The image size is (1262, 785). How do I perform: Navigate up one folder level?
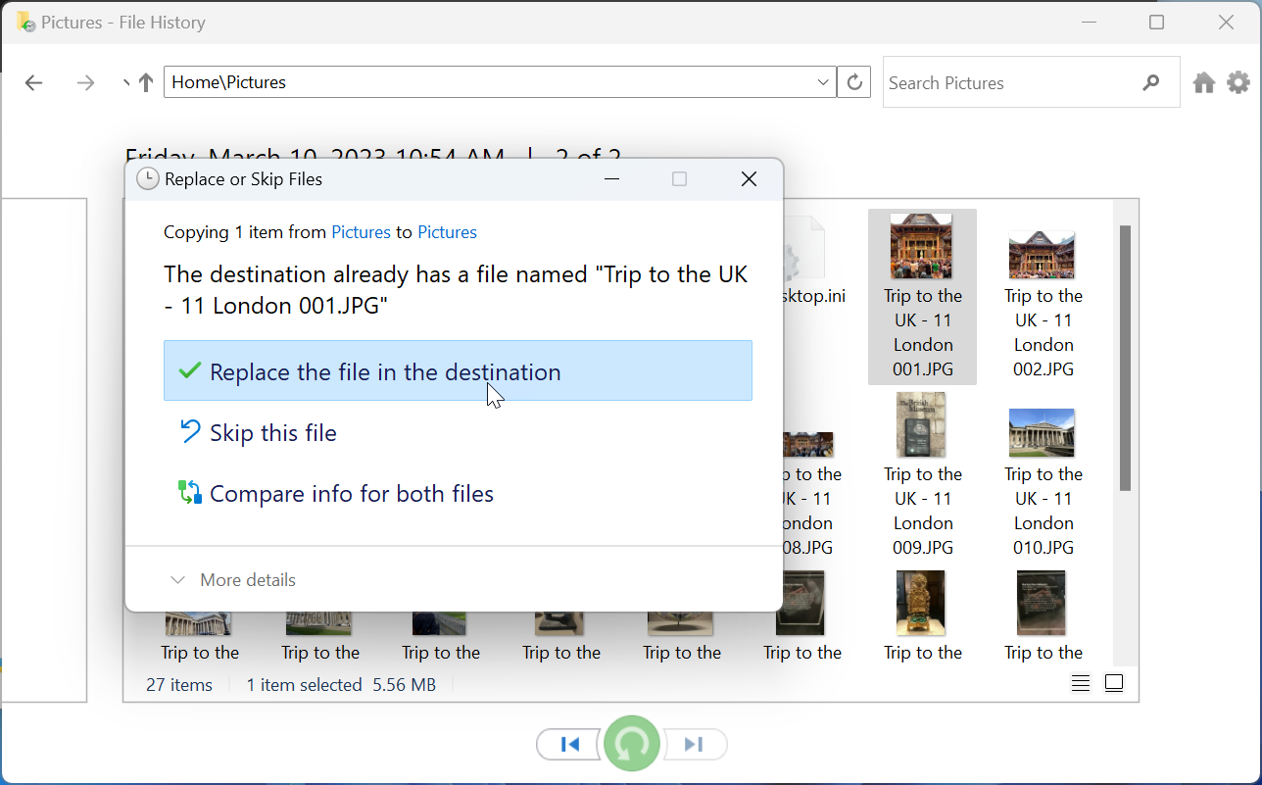click(146, 82)
